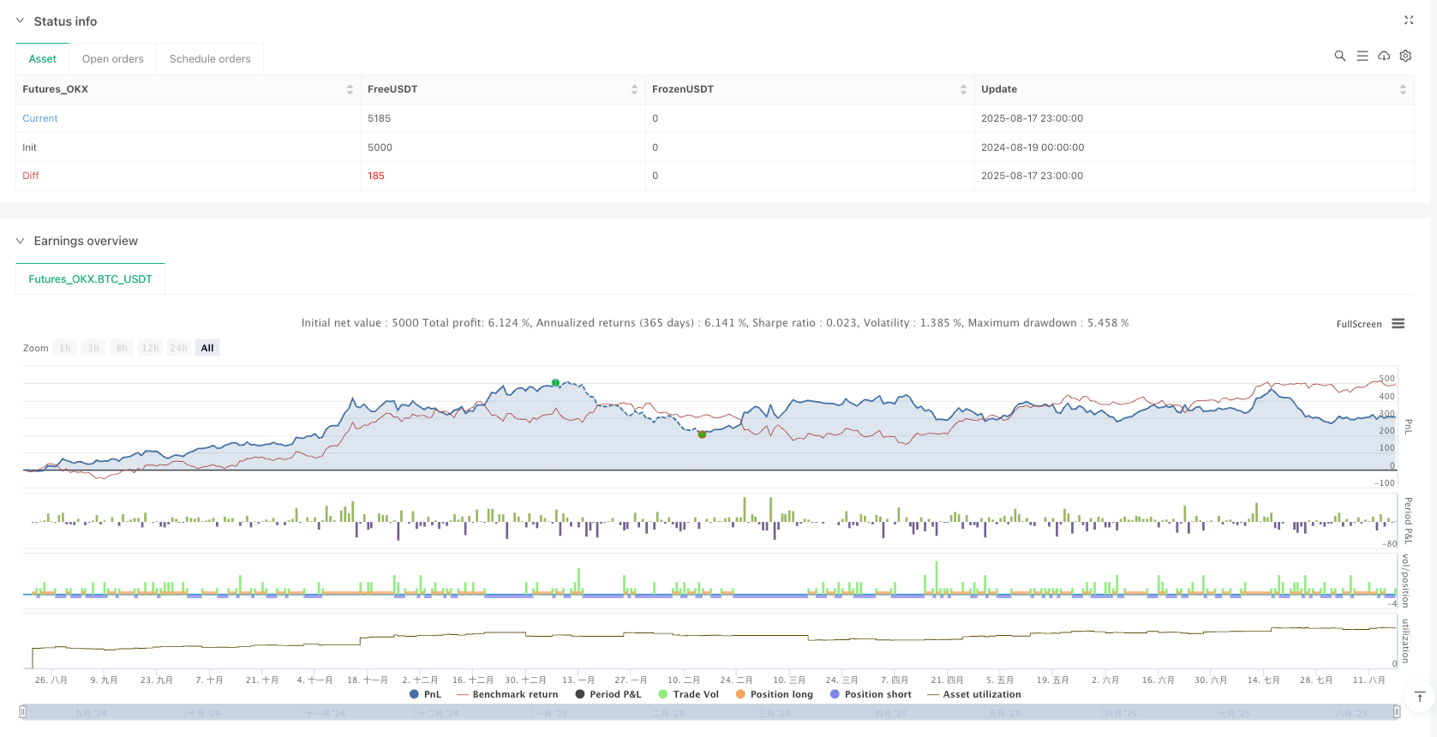Click the FullScreen chart button
This screenshot has height=737, width=1437.
coord(1358,324)
